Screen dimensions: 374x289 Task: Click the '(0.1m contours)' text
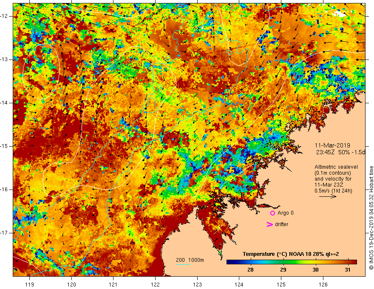333,173
